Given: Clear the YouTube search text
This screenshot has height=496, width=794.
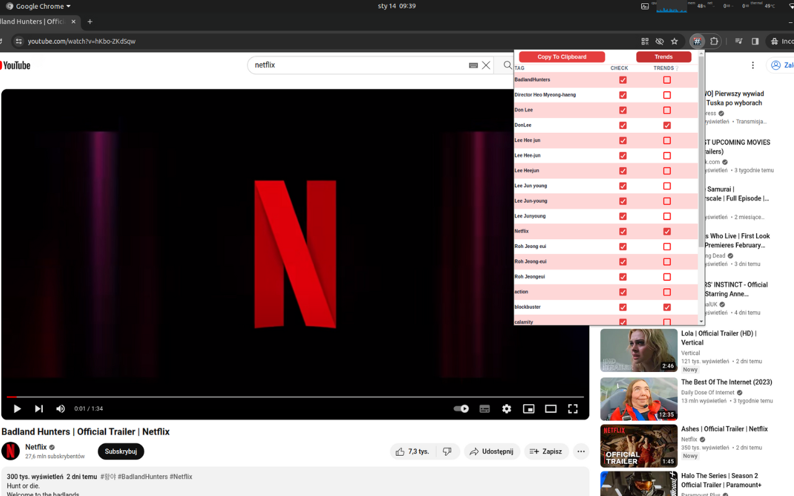Looking at the screenshot, I should [486, 65].
